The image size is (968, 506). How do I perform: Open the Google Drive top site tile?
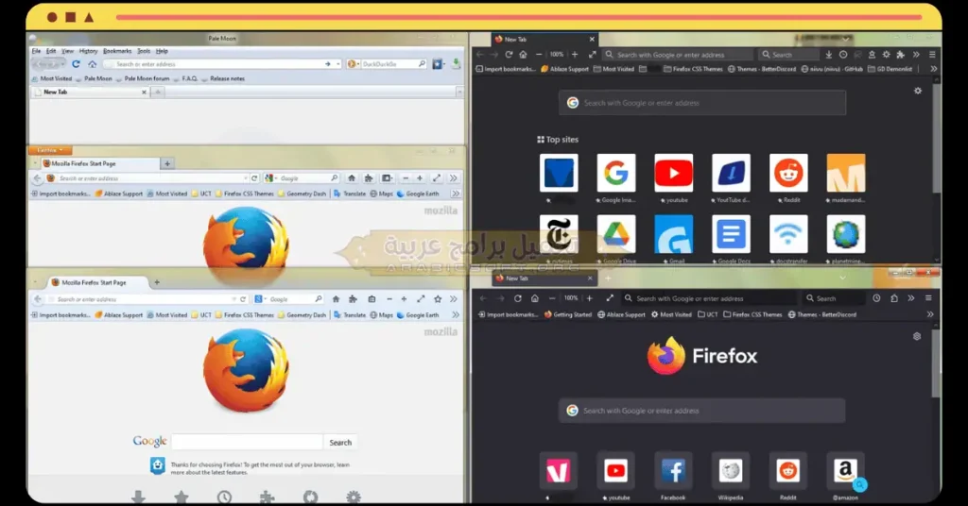tap(615, 234)
